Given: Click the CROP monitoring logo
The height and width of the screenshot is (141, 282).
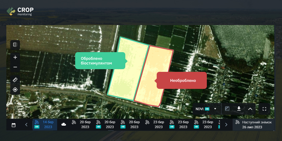Looking at the screenshot, I should click(x=20, y=11).
